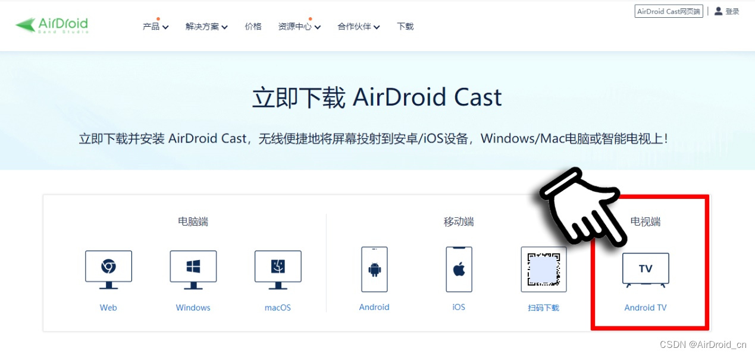Click the 电视端 section heading
This screenshot has height=355, width=755.
pyautogui.click(x=646, y=221)
